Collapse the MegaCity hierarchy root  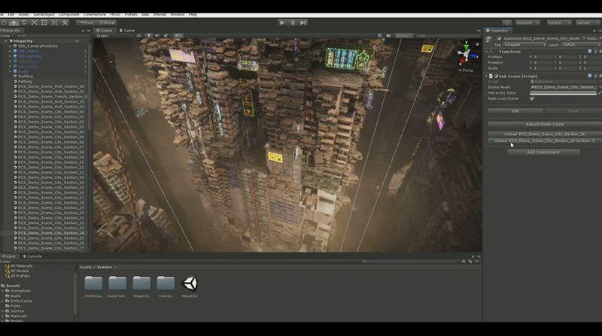pos(6,41)
